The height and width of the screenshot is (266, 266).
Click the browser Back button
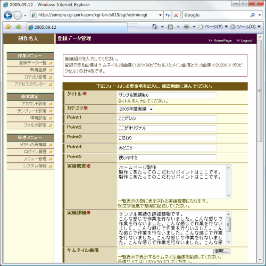tap(8, 15)
